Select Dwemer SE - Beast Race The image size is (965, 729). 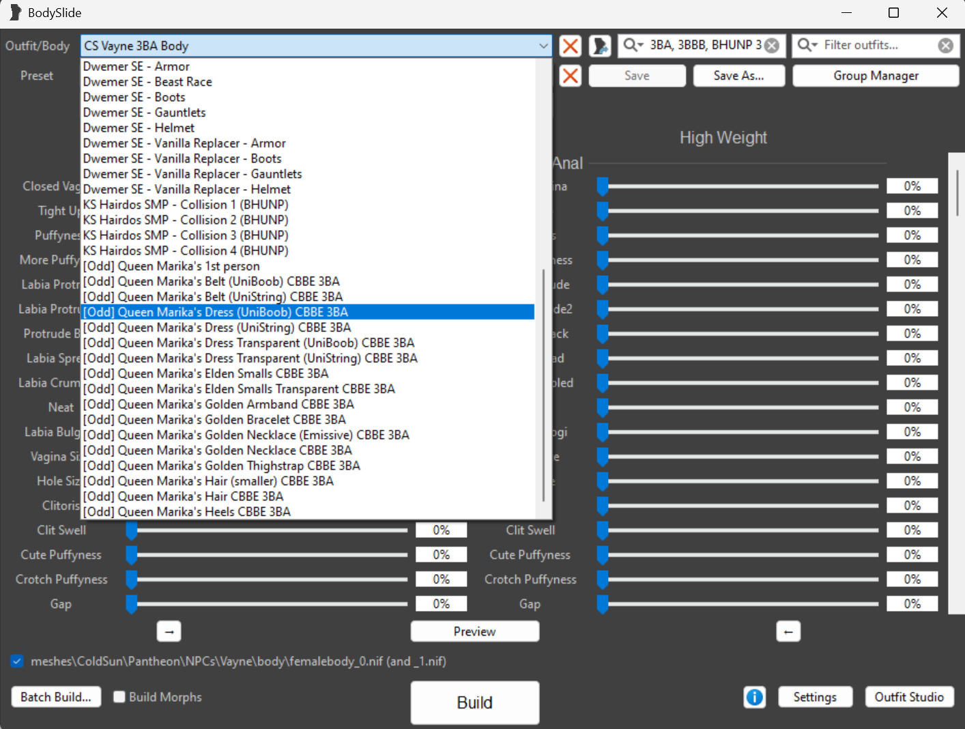point(307,82)
